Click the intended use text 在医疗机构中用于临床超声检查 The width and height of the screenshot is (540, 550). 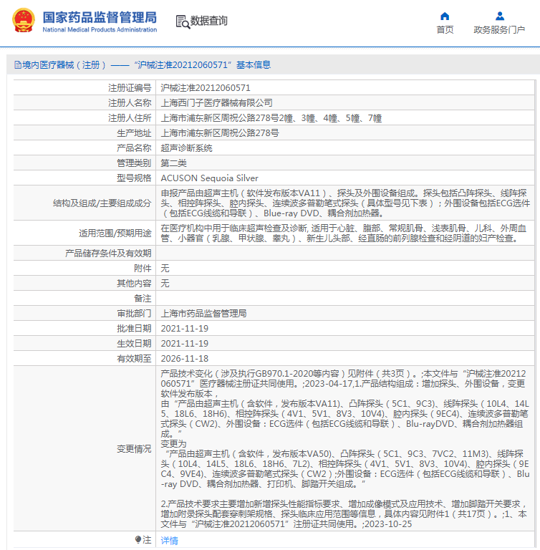344,233
